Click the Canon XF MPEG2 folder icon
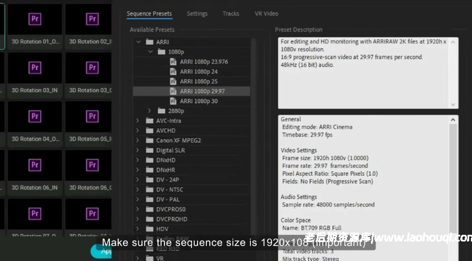472x261 pixels. pos(150,141)
